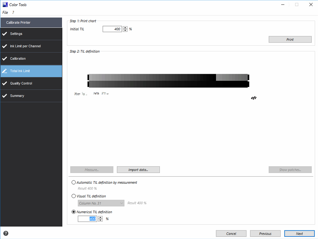This screenshot has height=239, width=318.
Task: Click the Next button
Action: pyautogui.click(x=299, y=234)
